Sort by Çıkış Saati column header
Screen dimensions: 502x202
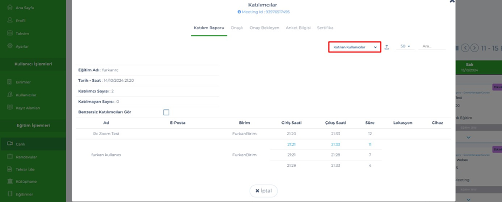pyautogui.click(x=335, y=123)
